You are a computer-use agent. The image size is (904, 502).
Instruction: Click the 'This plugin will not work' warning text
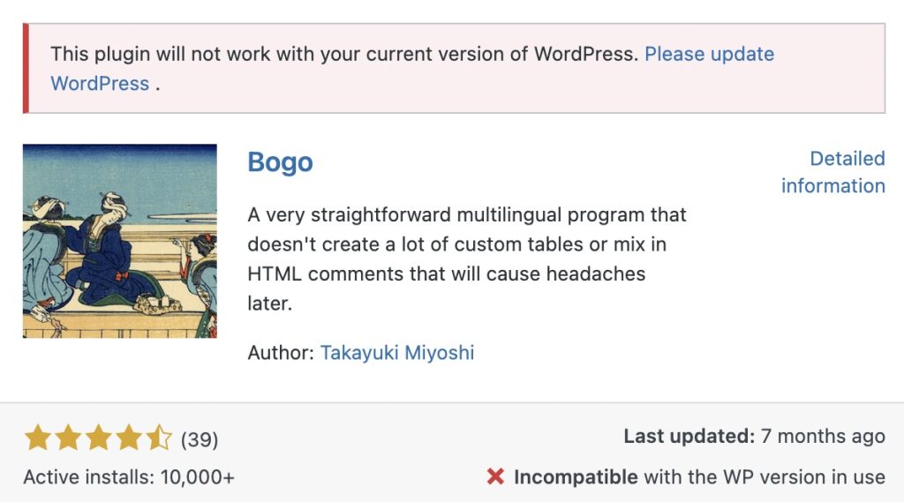344,54
